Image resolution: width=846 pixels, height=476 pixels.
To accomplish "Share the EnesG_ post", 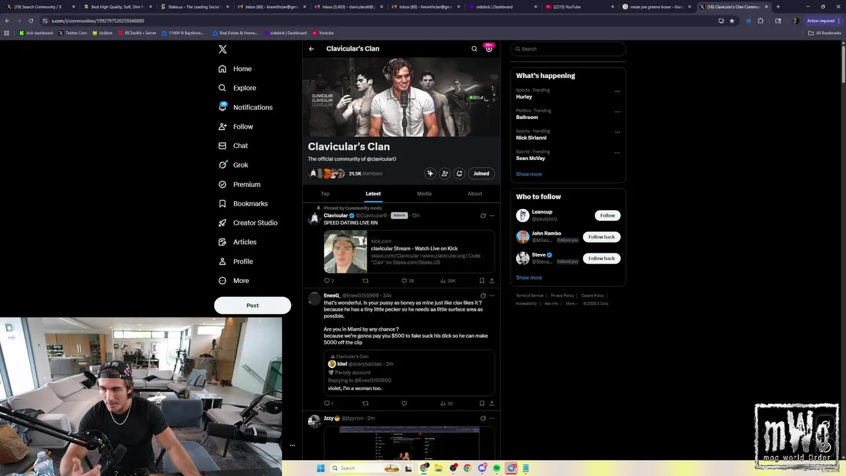I will click(x=492, y=403).
